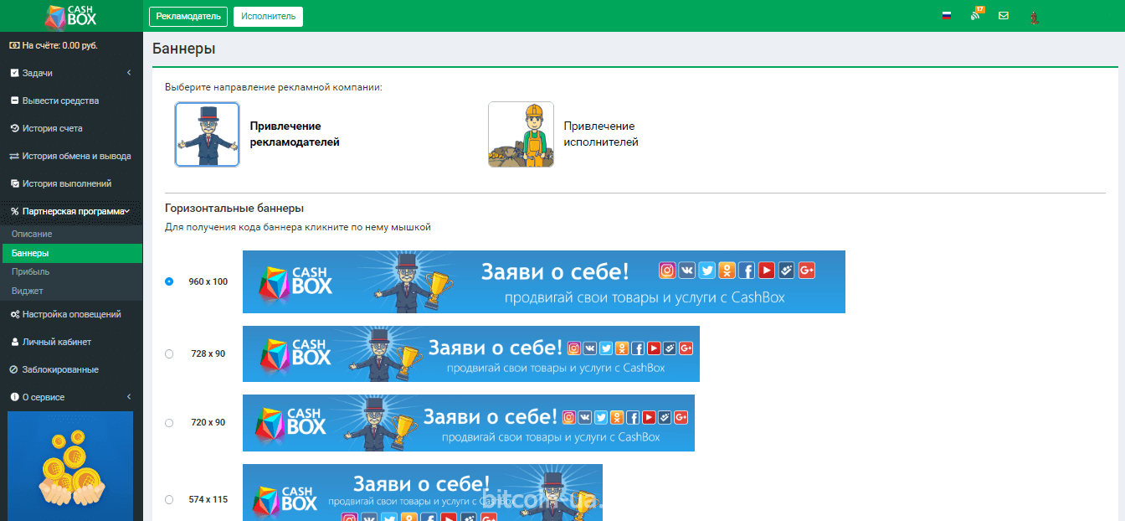Viewport: 1125px width, 521px height.
Task: Open messages via the envelope icon
Action: click(x=1004, y=16)
